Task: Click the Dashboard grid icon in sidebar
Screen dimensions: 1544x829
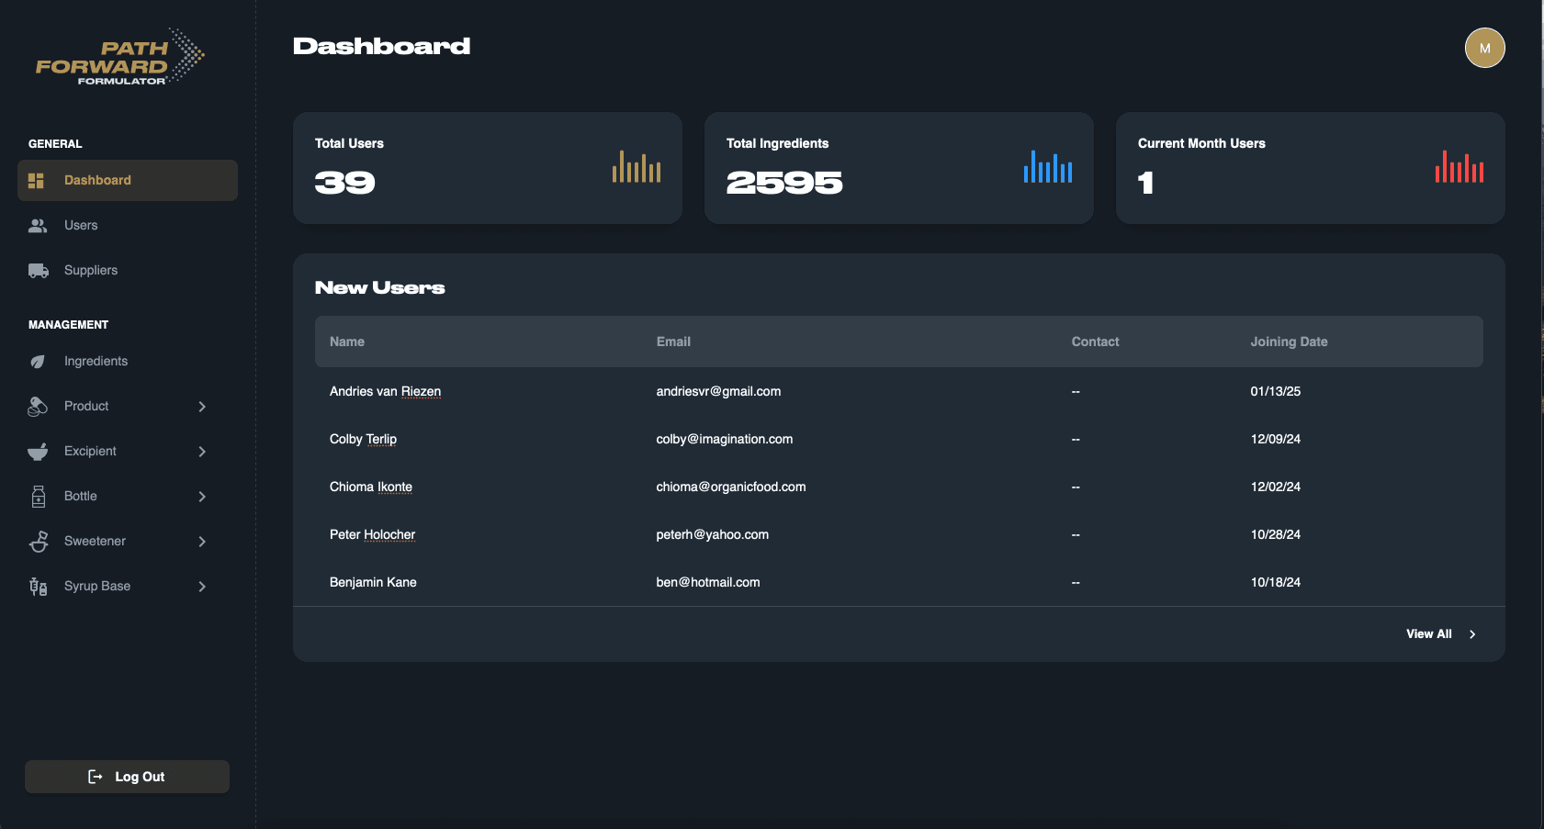Action: coord(36,181)
